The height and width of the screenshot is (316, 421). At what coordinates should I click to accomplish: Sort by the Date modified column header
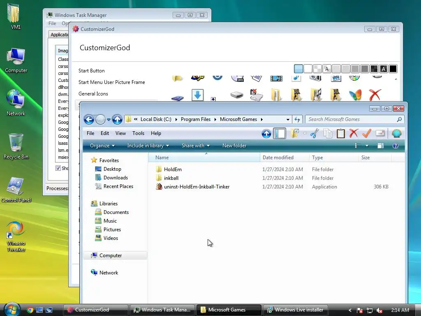pyautogui.click(x=285, y=158)
